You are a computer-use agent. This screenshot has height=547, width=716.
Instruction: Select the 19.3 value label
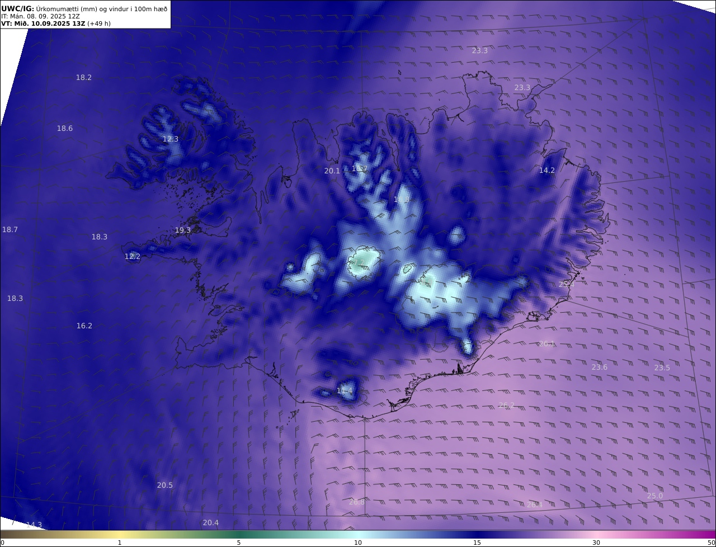tap(183, 230)
